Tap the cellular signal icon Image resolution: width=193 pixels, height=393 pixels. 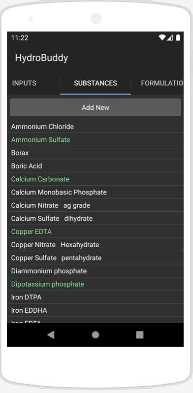coord(170,37)
